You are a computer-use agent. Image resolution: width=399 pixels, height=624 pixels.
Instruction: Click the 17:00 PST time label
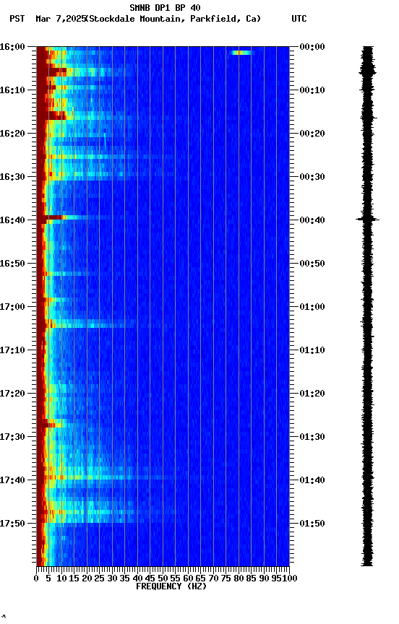pos(12,307)
